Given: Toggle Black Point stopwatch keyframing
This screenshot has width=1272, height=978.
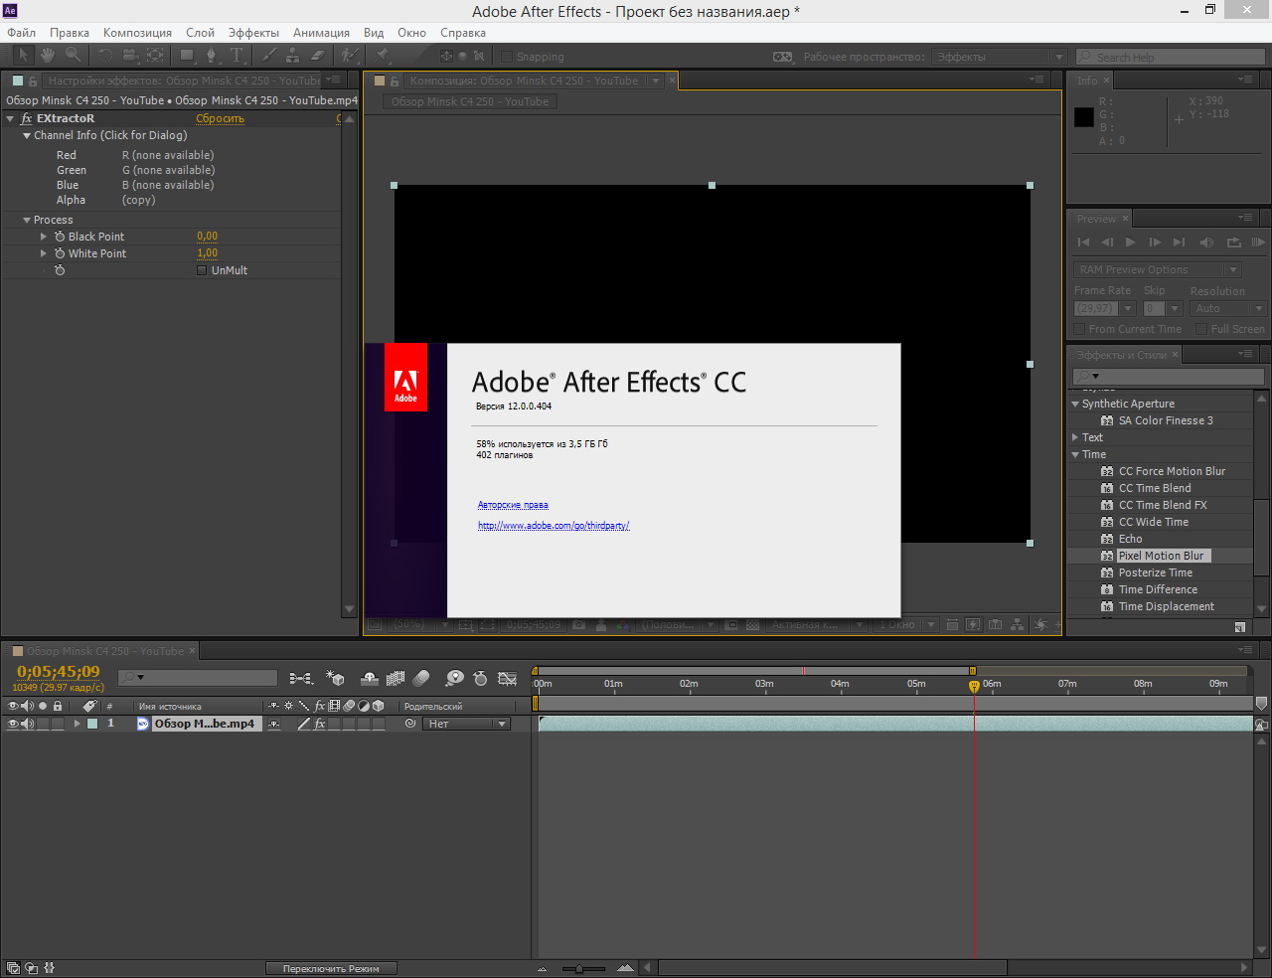Looking at the screenshot, I should [x=60, y=237].
